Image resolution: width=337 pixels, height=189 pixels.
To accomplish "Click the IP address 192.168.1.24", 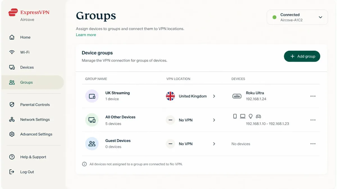I will 256,99.
